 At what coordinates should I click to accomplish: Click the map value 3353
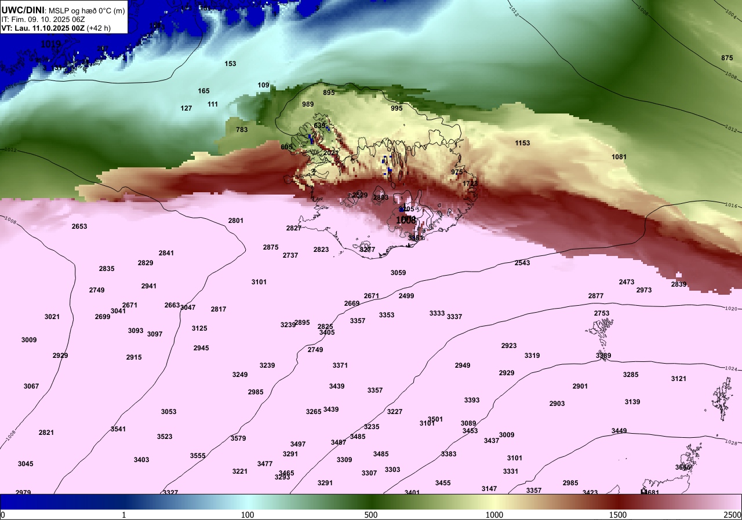coord(387,315)
